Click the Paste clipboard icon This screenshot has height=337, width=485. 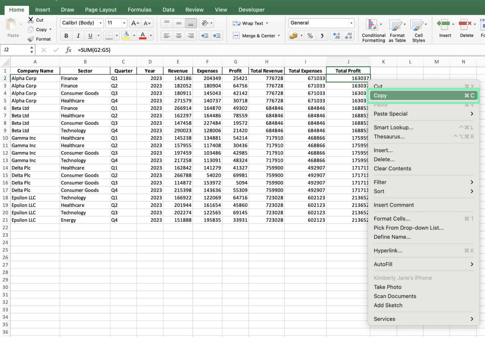click(12, 25)
